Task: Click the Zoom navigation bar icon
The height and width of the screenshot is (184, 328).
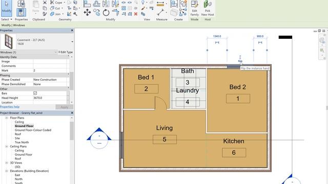Action: click(322, 51)
